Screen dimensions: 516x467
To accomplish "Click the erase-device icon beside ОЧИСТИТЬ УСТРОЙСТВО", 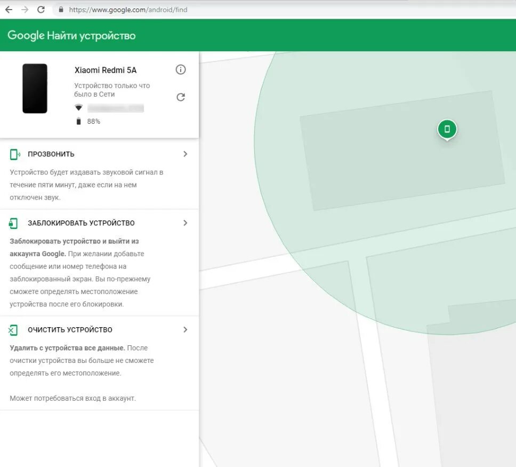I will pyautogui.click(x=13, y=330).
